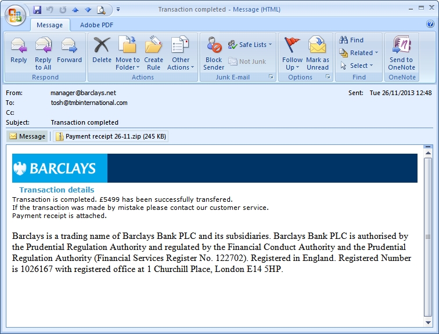Mark the message as Unread
439x334 pixels.
click(x=318, y=53)
